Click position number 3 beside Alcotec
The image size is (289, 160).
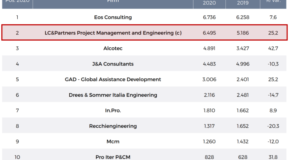[x=17, y=48]
